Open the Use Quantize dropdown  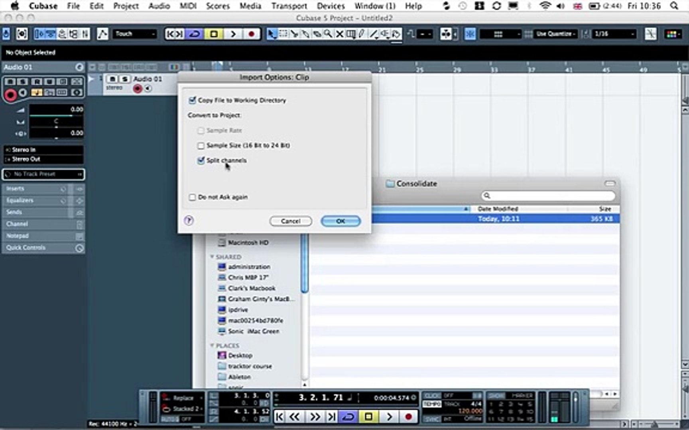tap(556, 34)
